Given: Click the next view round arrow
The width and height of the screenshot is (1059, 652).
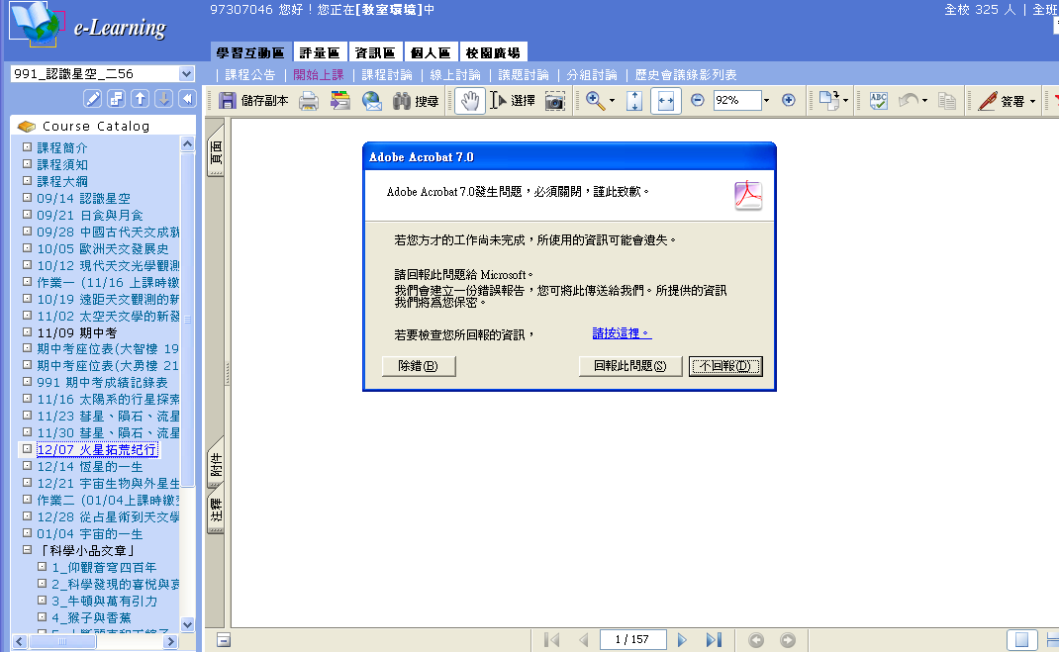Looking at the screenshot, I should pos(788,640).
